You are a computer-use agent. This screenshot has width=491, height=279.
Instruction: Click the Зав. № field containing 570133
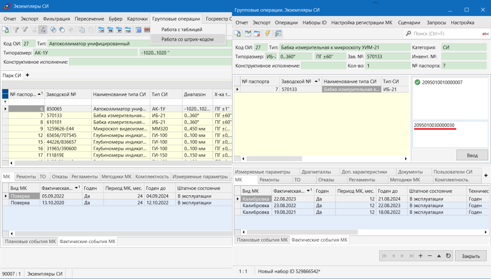[x=387, y=56]
